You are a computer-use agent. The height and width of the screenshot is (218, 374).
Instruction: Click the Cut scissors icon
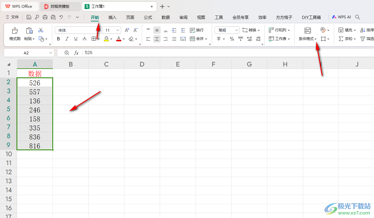pyautogui.click(x=41, y=30)
